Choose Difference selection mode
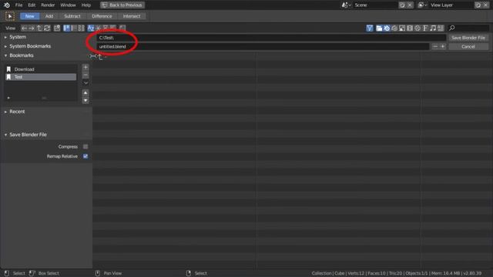The width and height of the screenshot is (493, 277). (x=102, y=16)
